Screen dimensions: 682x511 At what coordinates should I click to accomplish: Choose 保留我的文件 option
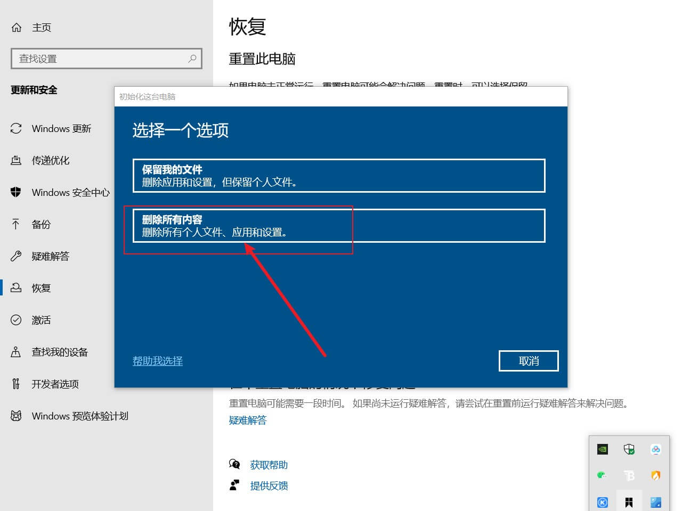click(339, 176)
